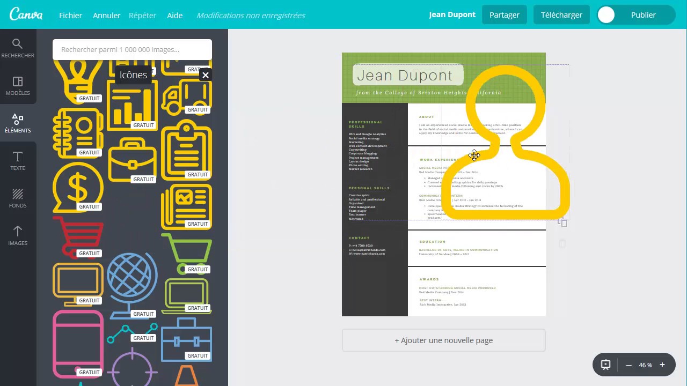Image resolution: width=687 pixels, height=386 pixels.
Task: Add the yellow clipboard icon
Action: [x=187, y=150]
